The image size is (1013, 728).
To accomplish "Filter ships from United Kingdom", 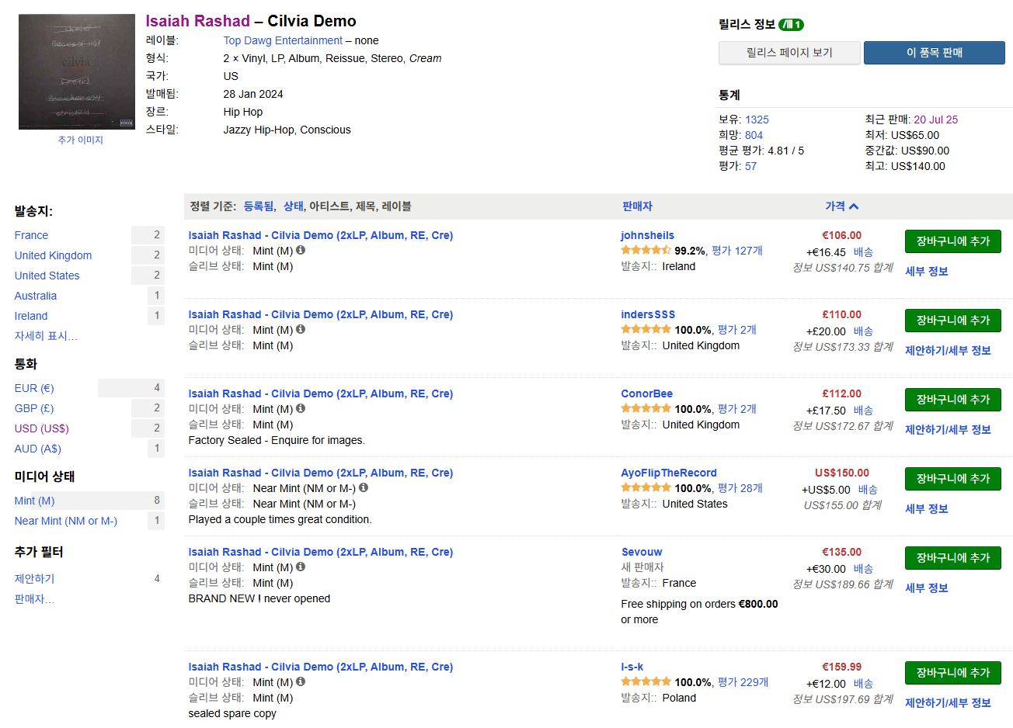I will pos(53,255).
